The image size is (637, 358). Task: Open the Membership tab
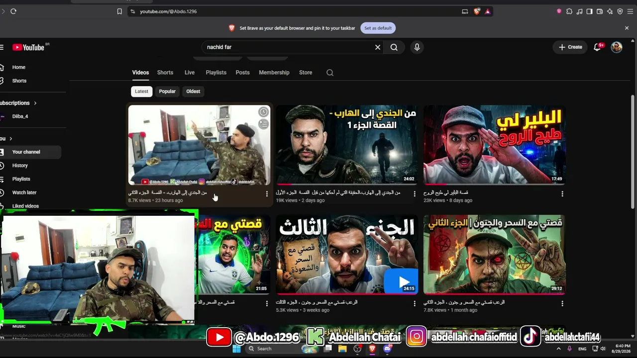(274, 73)
